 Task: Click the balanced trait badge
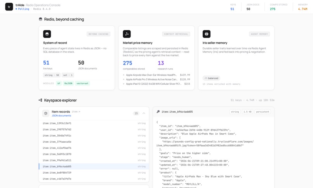(211, 78)
